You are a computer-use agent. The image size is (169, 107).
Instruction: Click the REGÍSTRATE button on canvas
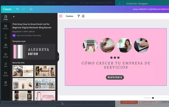tap(115, 77)
